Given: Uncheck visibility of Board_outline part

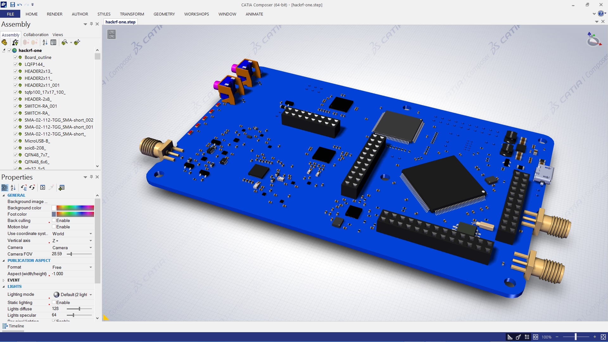Looking at the screenshot, I should click(x=15, y=57).
